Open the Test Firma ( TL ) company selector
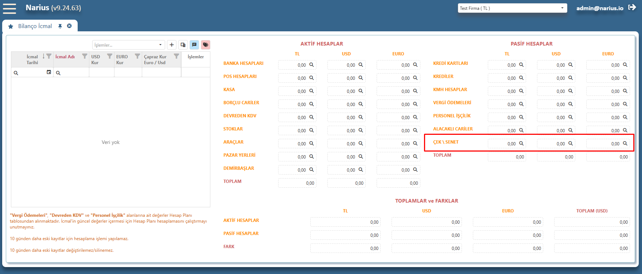Screen dimensions: 642x274 [512, 8]
